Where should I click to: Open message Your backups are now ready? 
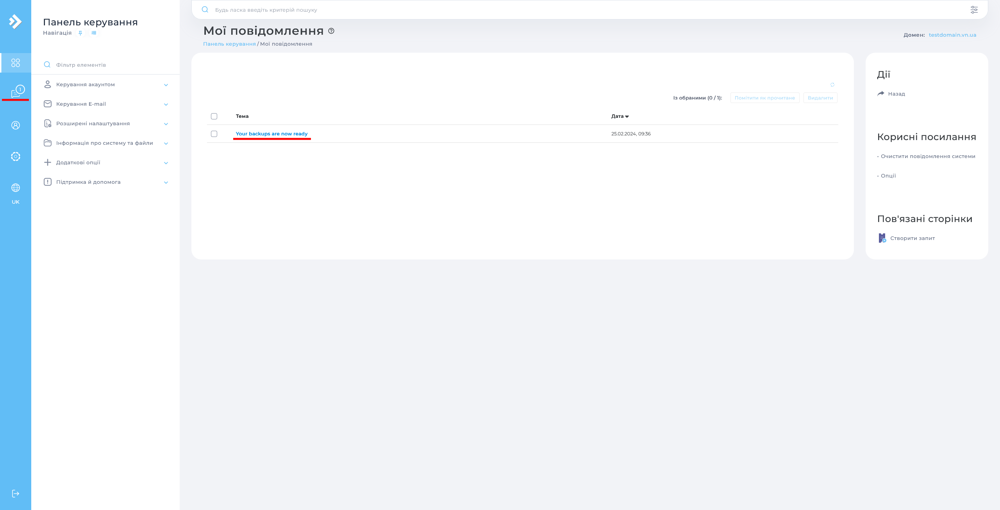coord(272,133)
